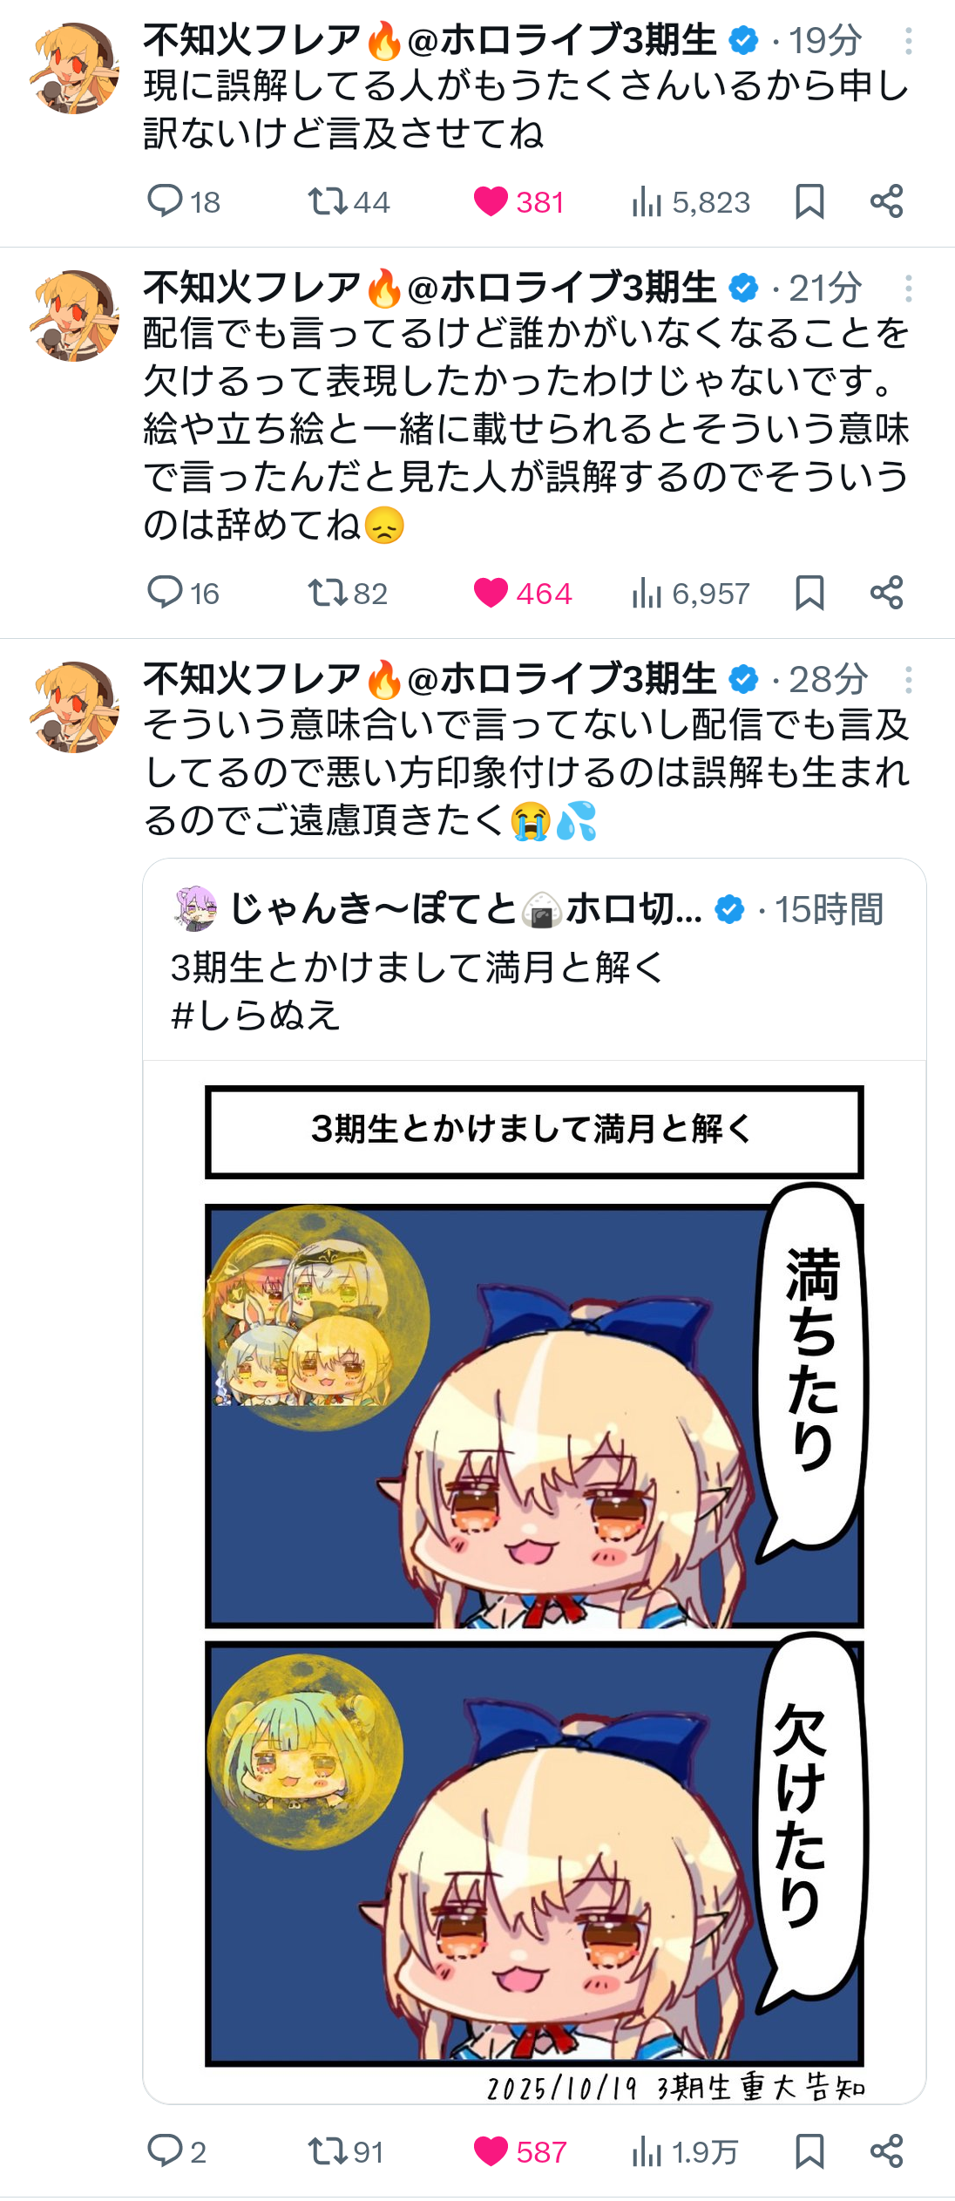
Task: Bookmark the 28分 tweet
Action: click(809, 2152)
